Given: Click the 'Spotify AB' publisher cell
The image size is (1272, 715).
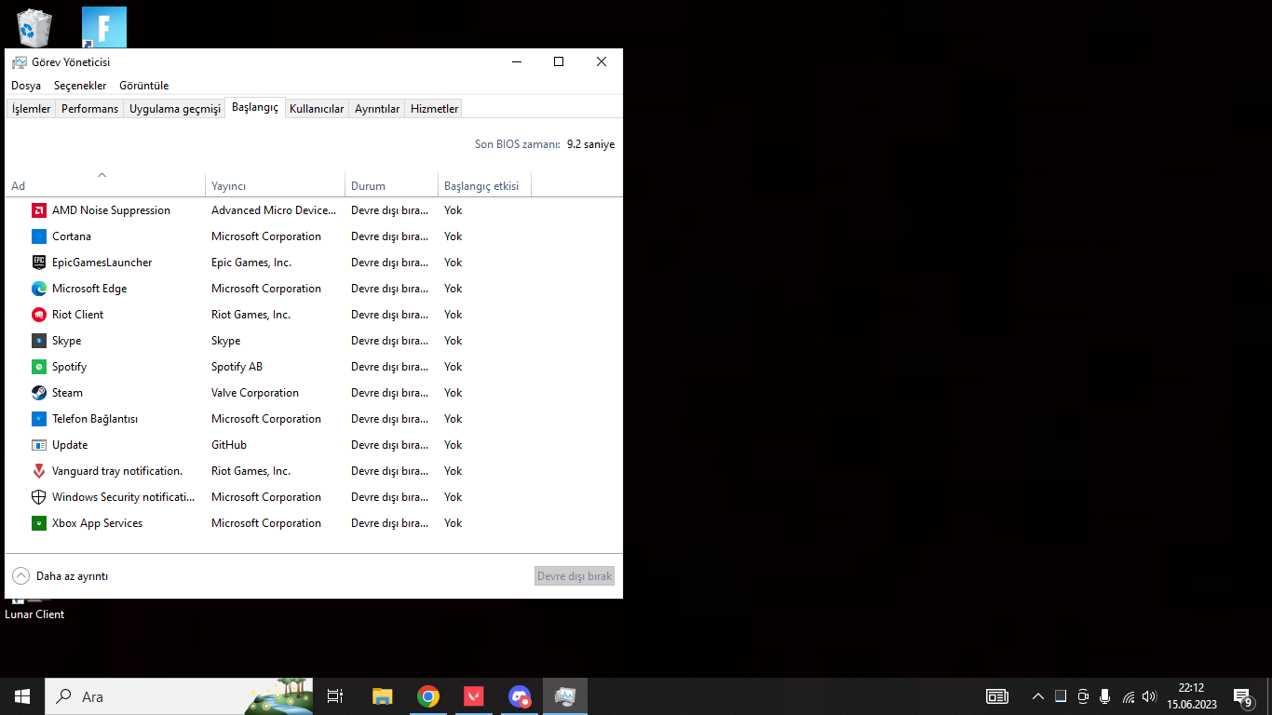Looking at the screenshot, I should tap(237, 367).
